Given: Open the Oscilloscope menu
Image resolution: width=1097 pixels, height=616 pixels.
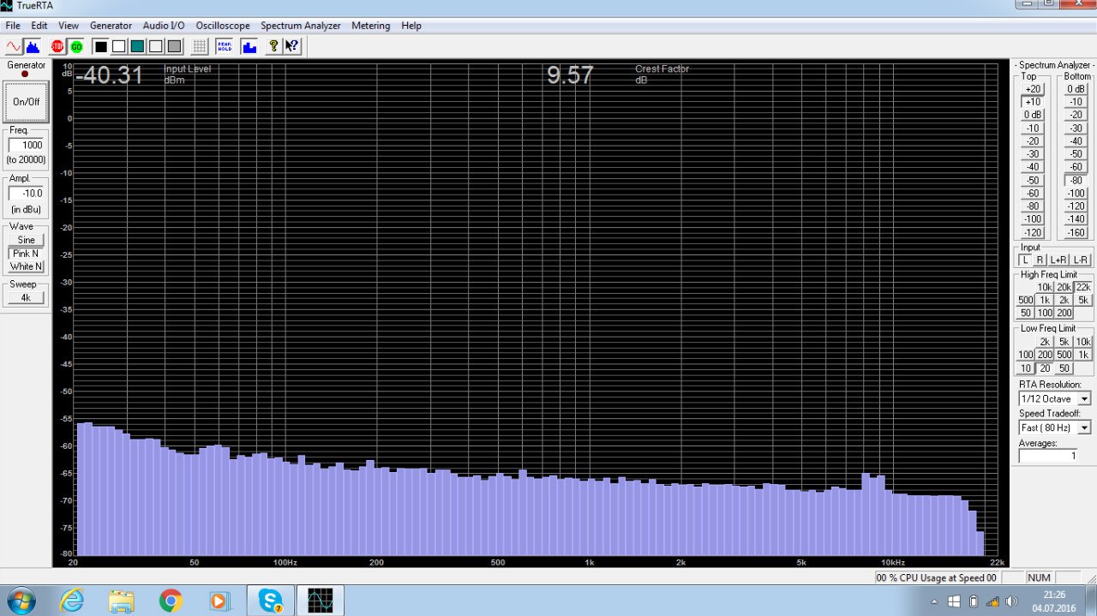Looking at the screenshot, I should click(x=223, y=26).
